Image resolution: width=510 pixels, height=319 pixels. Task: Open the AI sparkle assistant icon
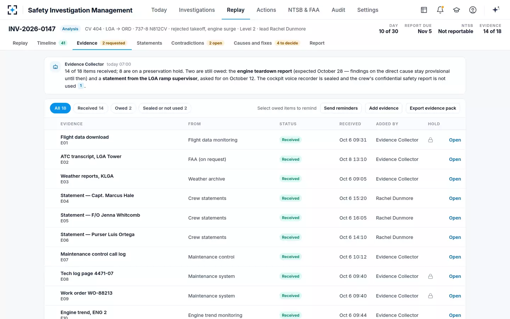tap(496, 10)
